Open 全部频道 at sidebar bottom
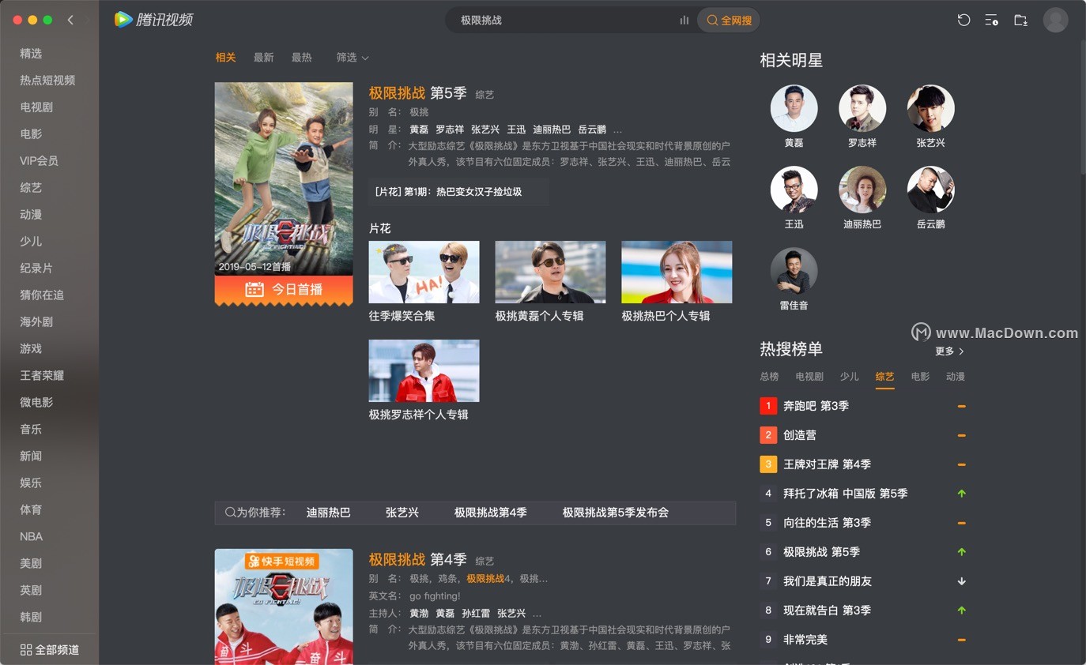This screenshot has width=1086, height=665. click(x=50, y=650)
